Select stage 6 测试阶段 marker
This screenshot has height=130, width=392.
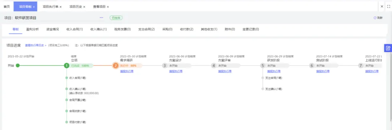[x=311, y=66]
